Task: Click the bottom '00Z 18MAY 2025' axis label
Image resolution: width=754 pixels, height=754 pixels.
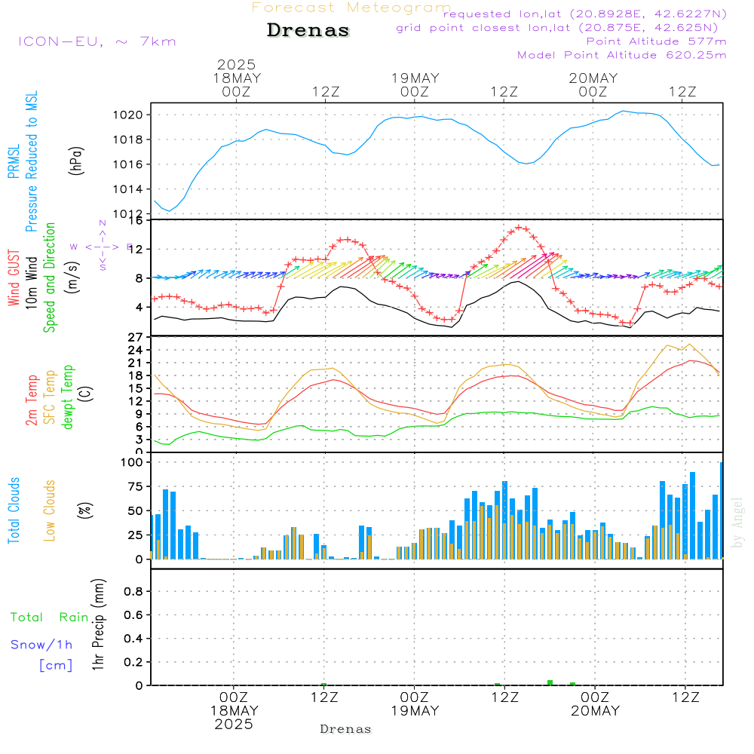Action: [234, 711]
